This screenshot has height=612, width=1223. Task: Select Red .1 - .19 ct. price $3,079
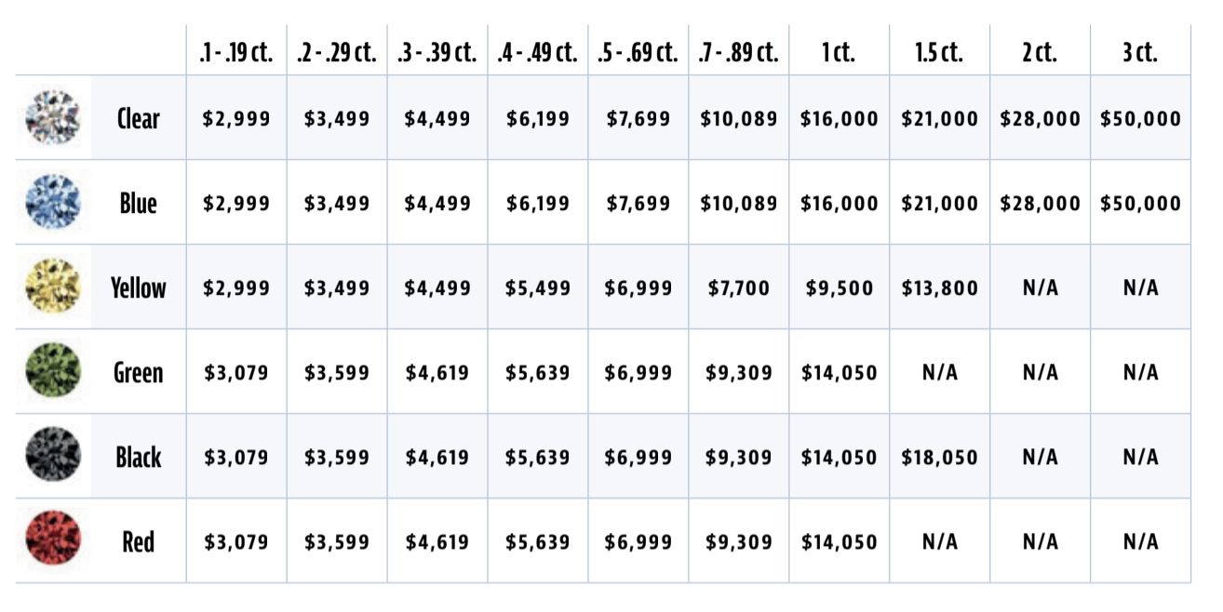pyautogui.click(x=235, y=541)
